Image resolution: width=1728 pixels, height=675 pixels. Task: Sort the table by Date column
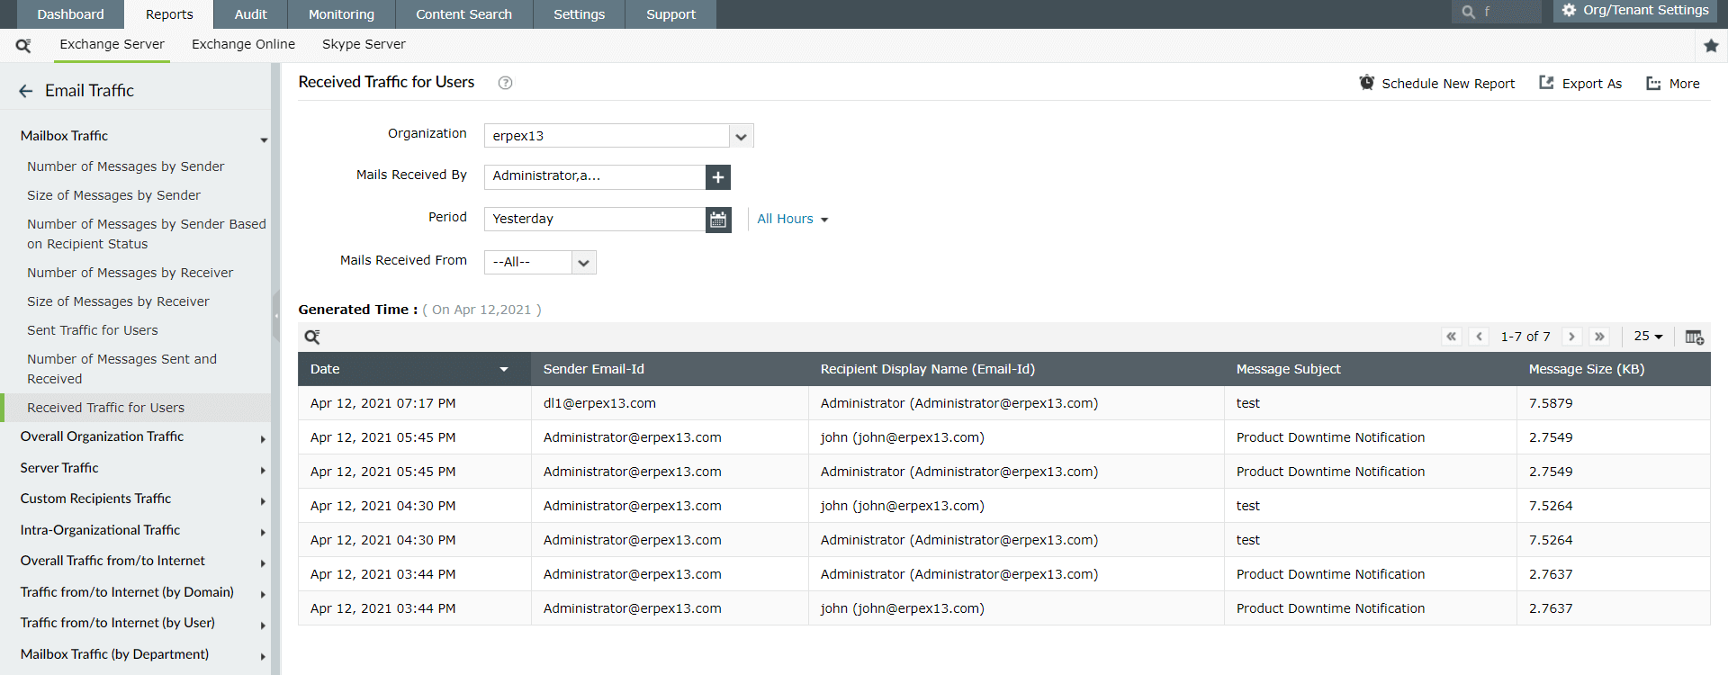(414, 369)
